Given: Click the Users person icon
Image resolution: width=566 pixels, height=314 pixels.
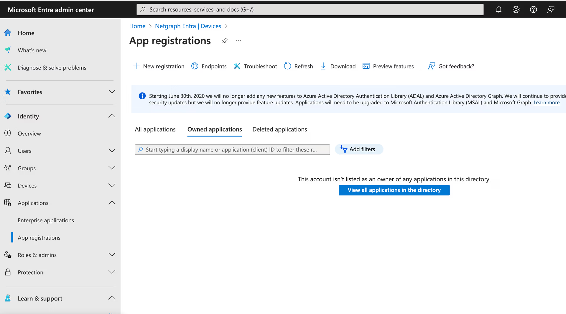Looking at the screenshot, I should [x=8, y=151].
